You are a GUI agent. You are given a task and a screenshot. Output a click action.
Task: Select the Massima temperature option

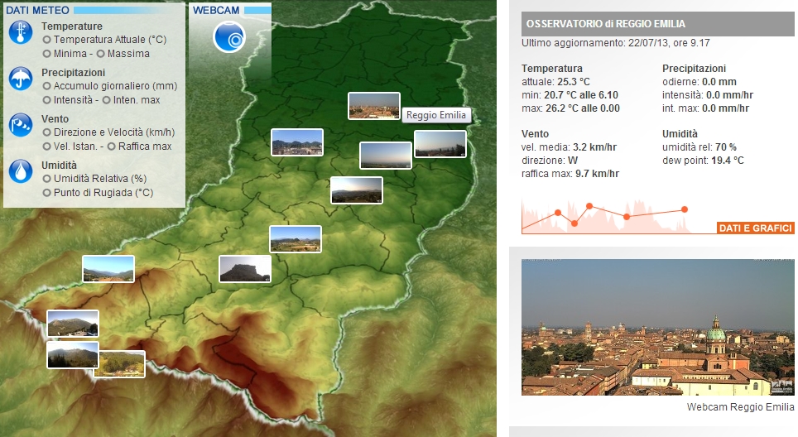click(100, 54)
